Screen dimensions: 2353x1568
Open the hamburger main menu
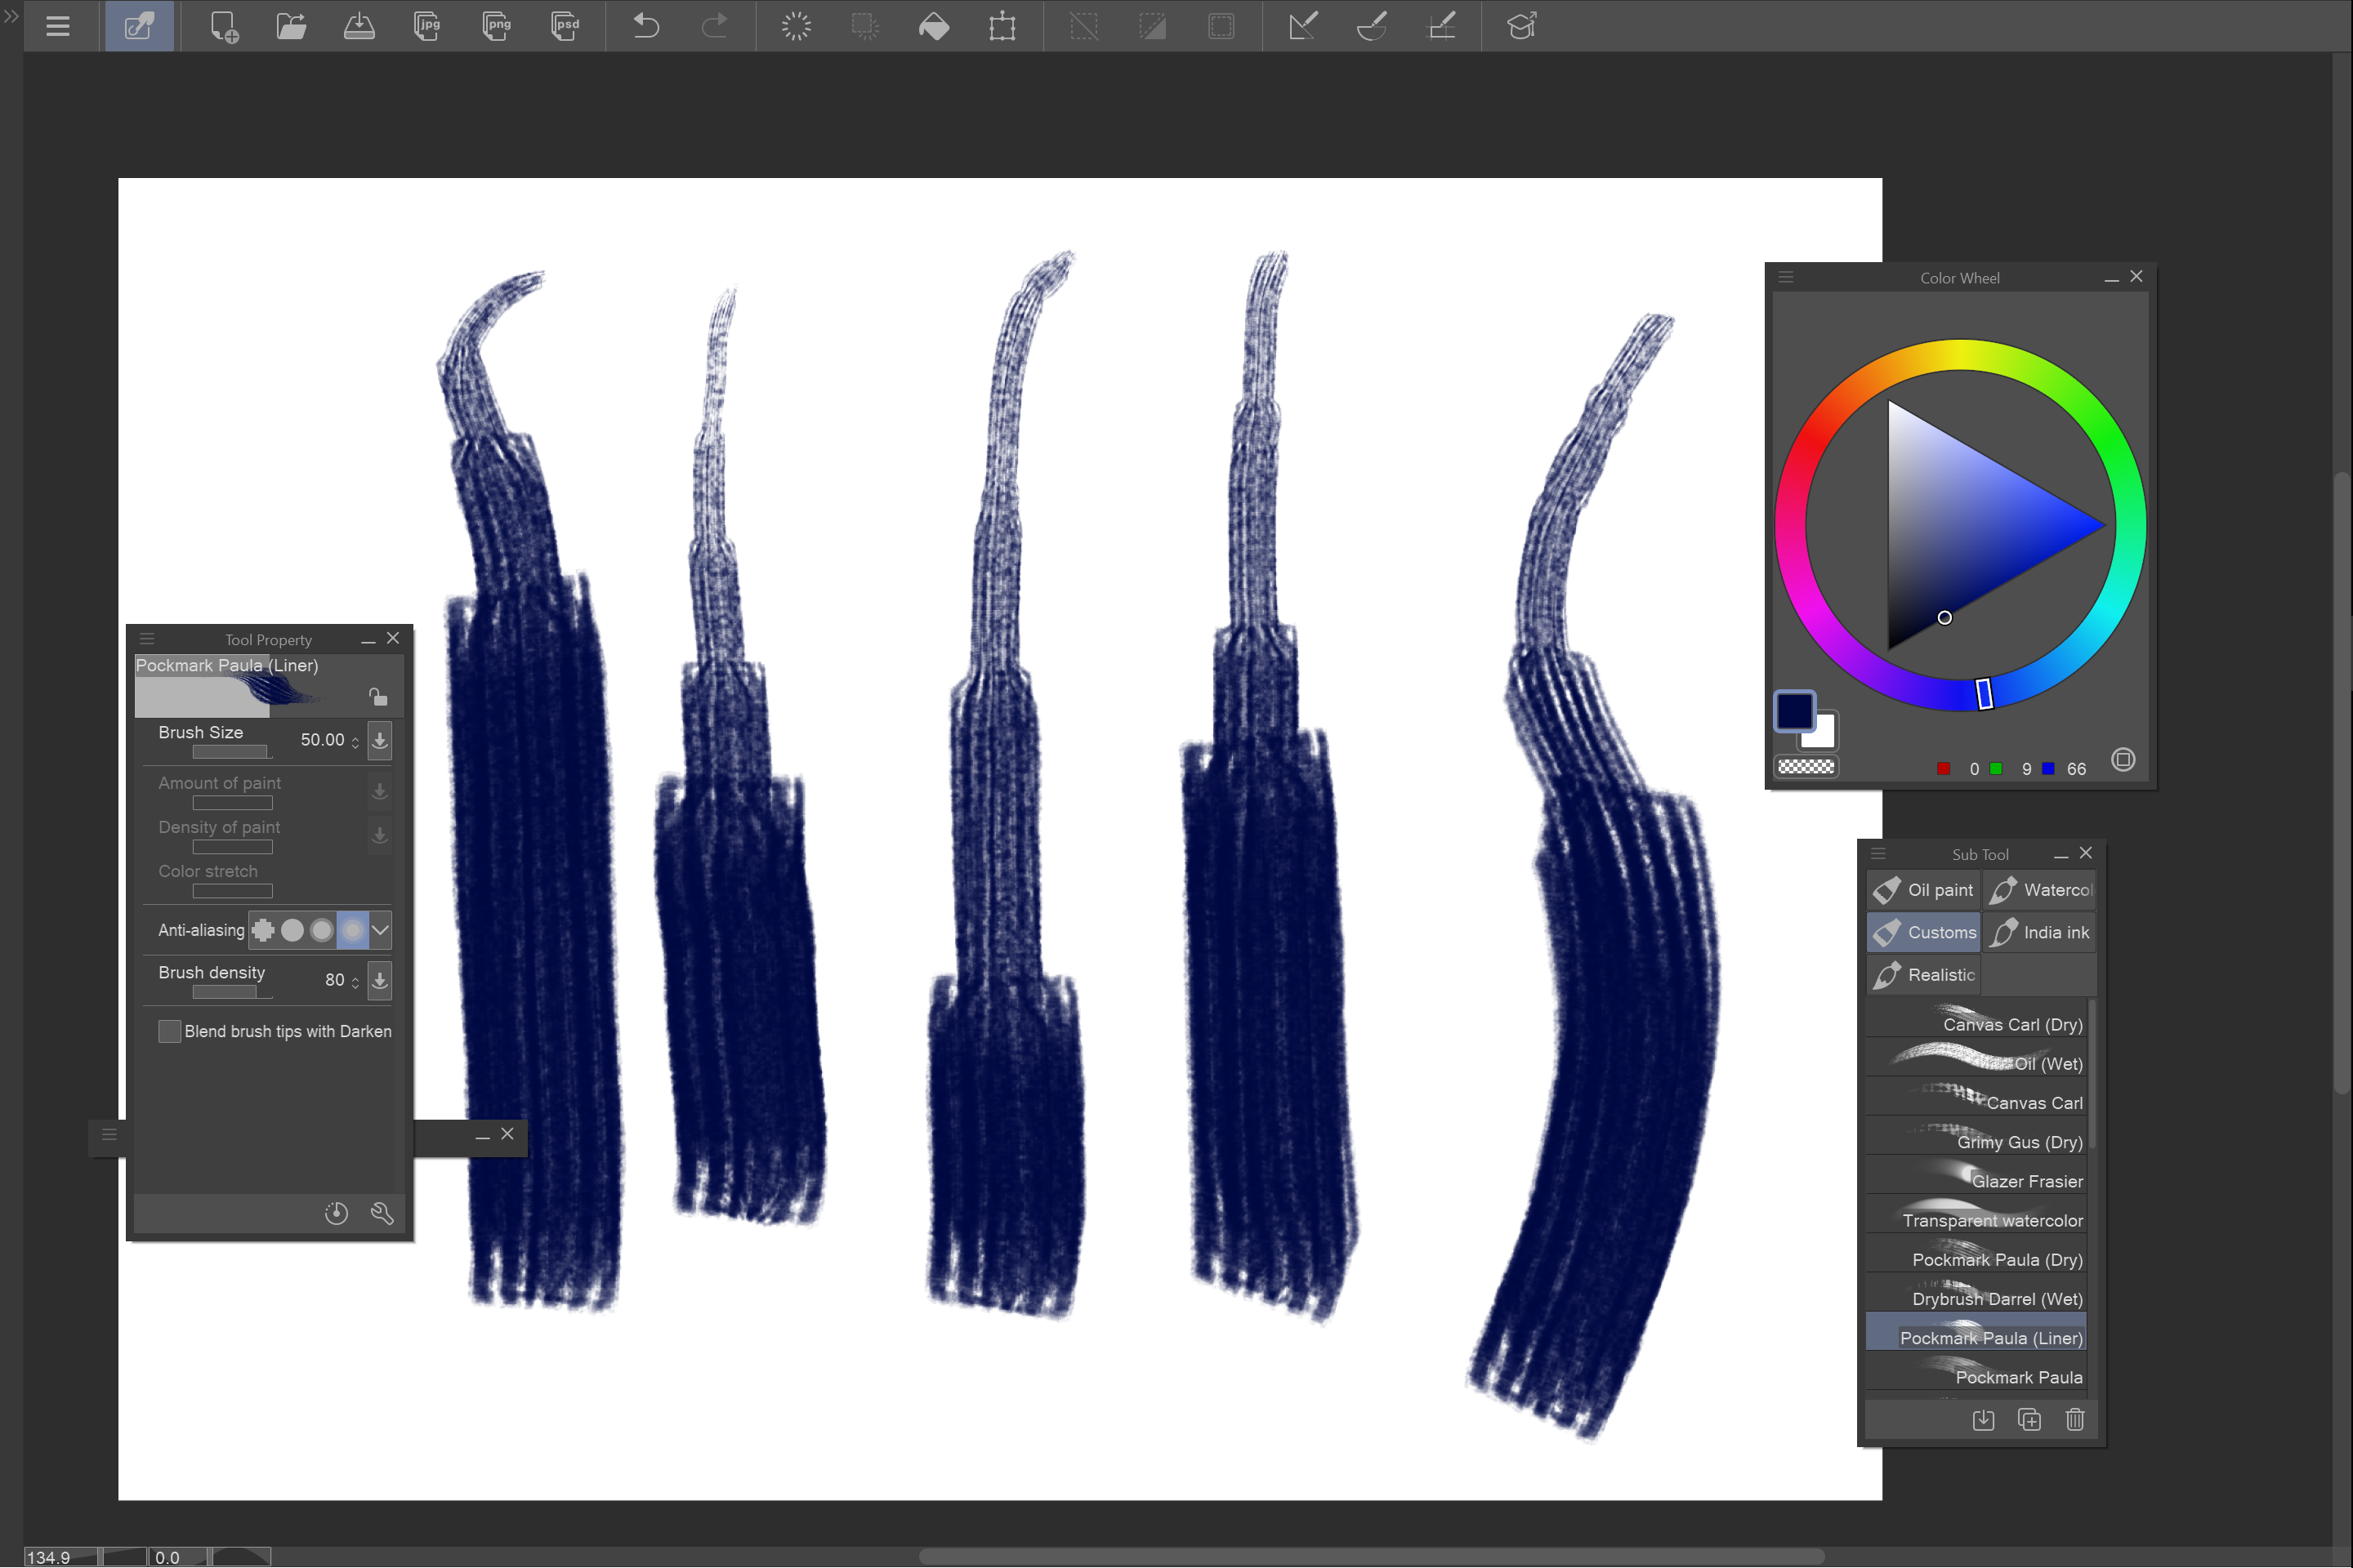coord(58,26)
